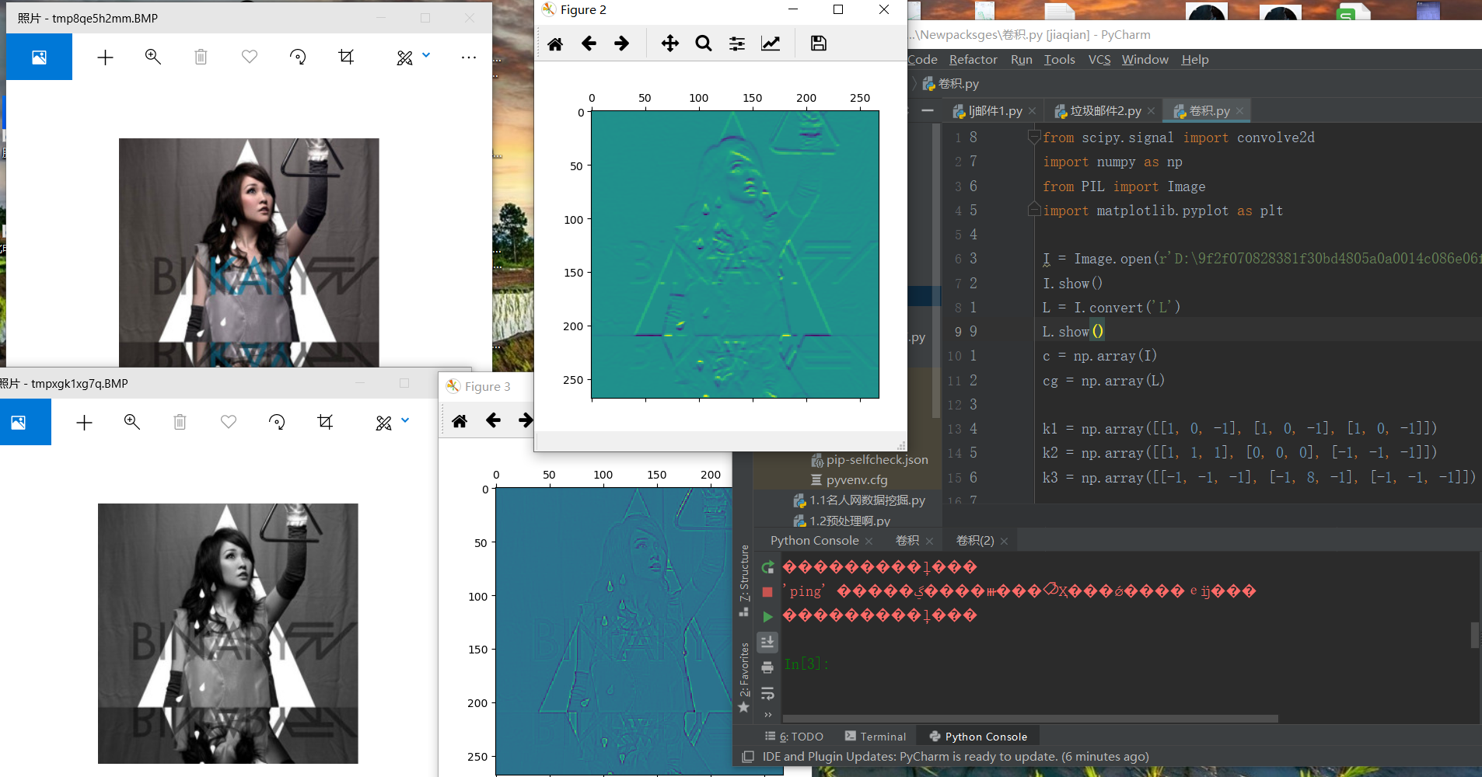Click the rotate icon in tmp8qe5h2mm.BMP window

pos(298,57)
